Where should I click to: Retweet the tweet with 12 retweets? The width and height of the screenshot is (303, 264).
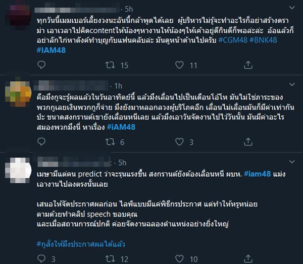click(109, 259)
